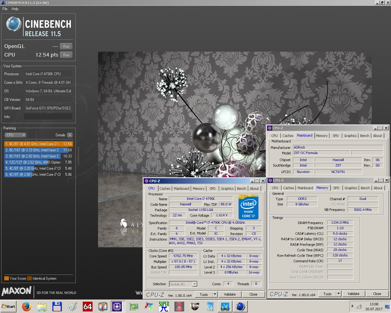Open the thermometer temperature monitor taskbar icon
The image size is (391, 313).
(103, 307)
